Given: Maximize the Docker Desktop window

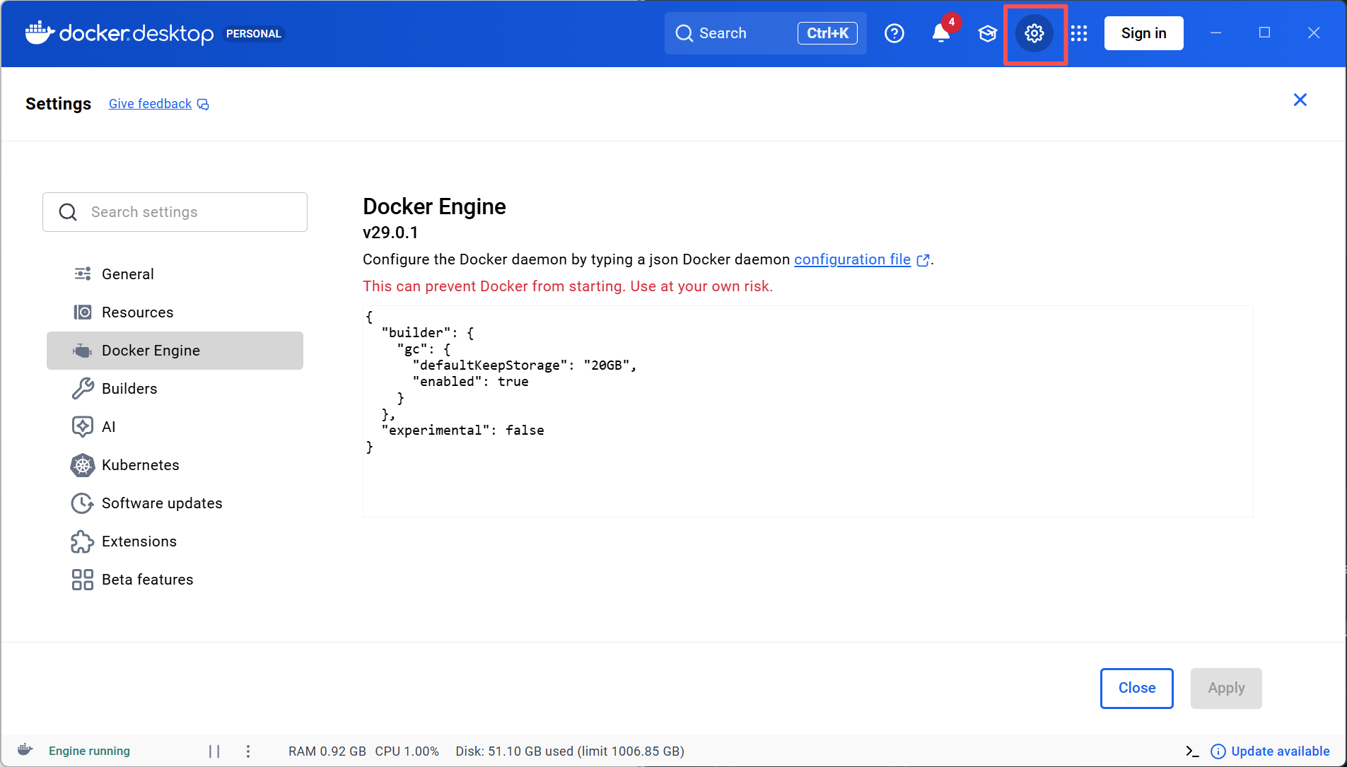Looking at the screenshot, I should (x=1264, y=33).
